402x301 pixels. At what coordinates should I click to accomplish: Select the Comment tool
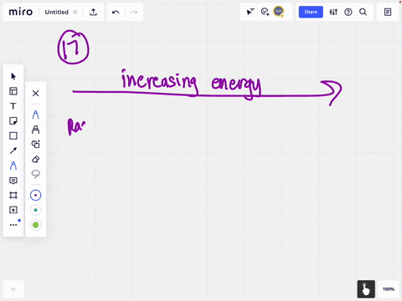[13, 181]
